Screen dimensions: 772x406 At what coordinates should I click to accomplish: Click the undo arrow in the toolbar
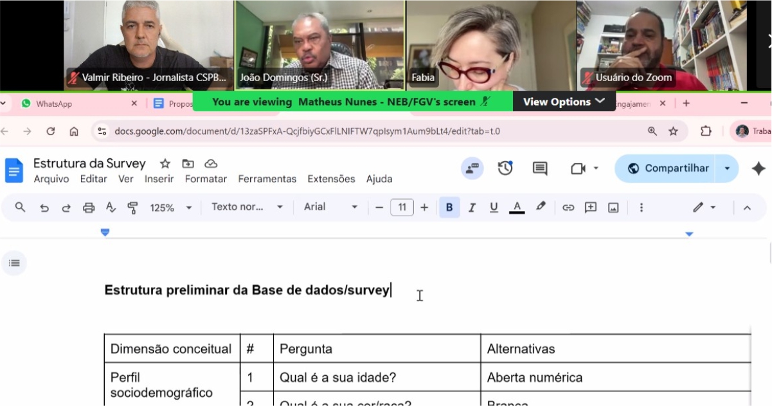coord(44,207)
